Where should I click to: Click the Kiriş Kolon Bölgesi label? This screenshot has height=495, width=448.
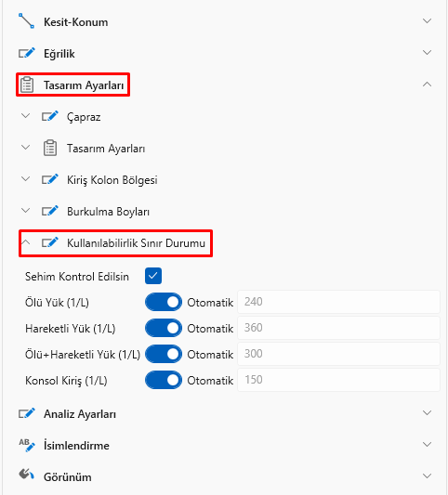point(112,180)
